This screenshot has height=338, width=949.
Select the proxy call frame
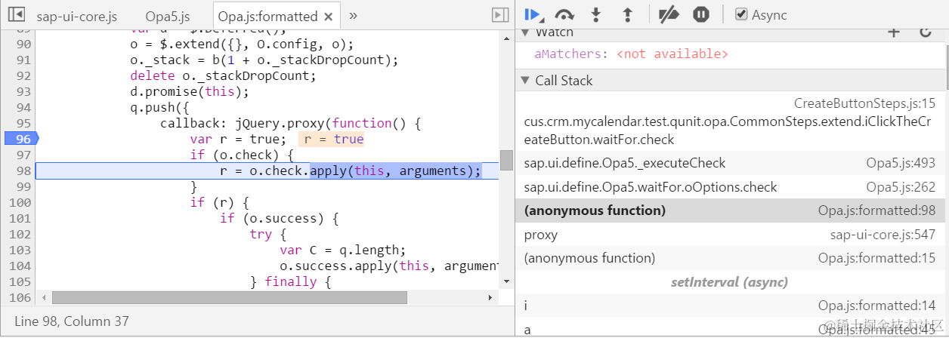coord(729,235)
